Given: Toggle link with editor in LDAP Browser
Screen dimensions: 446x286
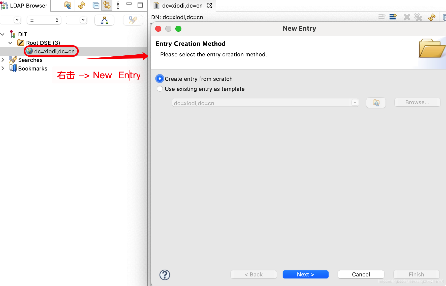Looking at the screenshot, I should point(107,5).
